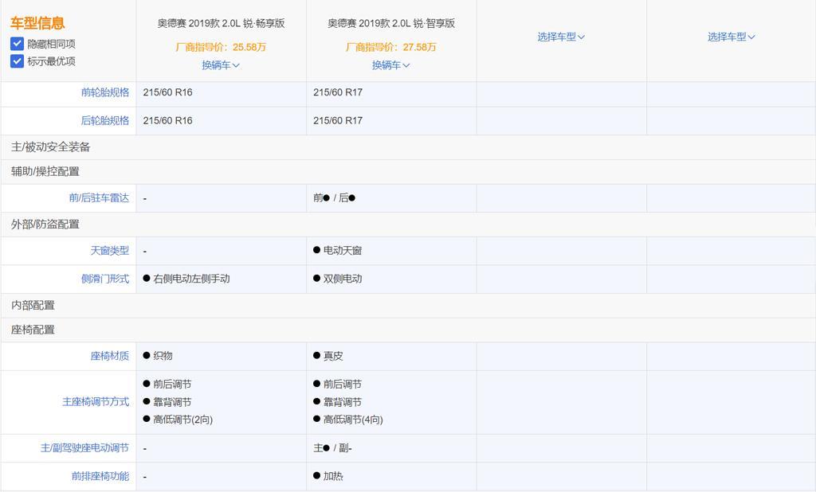The height and width of the screenshot is (492, 816).
Task: Click the 高低调节(4向) entry
Action: coord(348,420)
